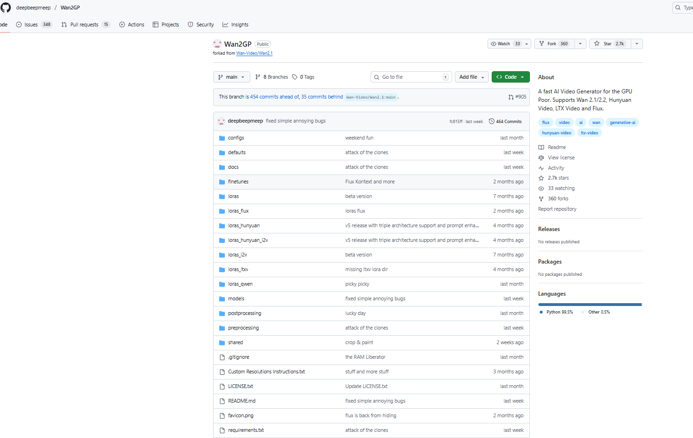Open the Pull requests tab

pyautogui.click(x=85, y=25)
